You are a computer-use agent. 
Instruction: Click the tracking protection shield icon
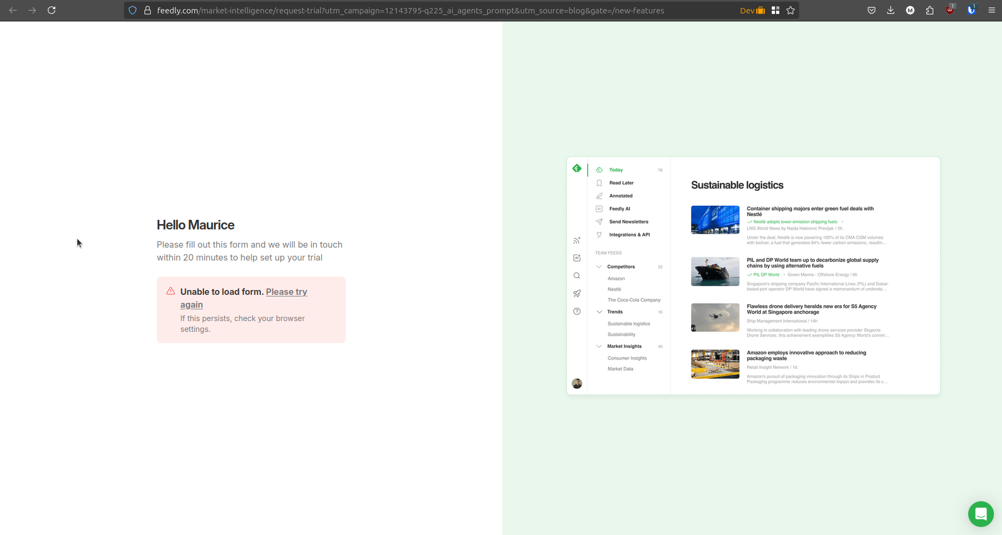coord(133,10)
